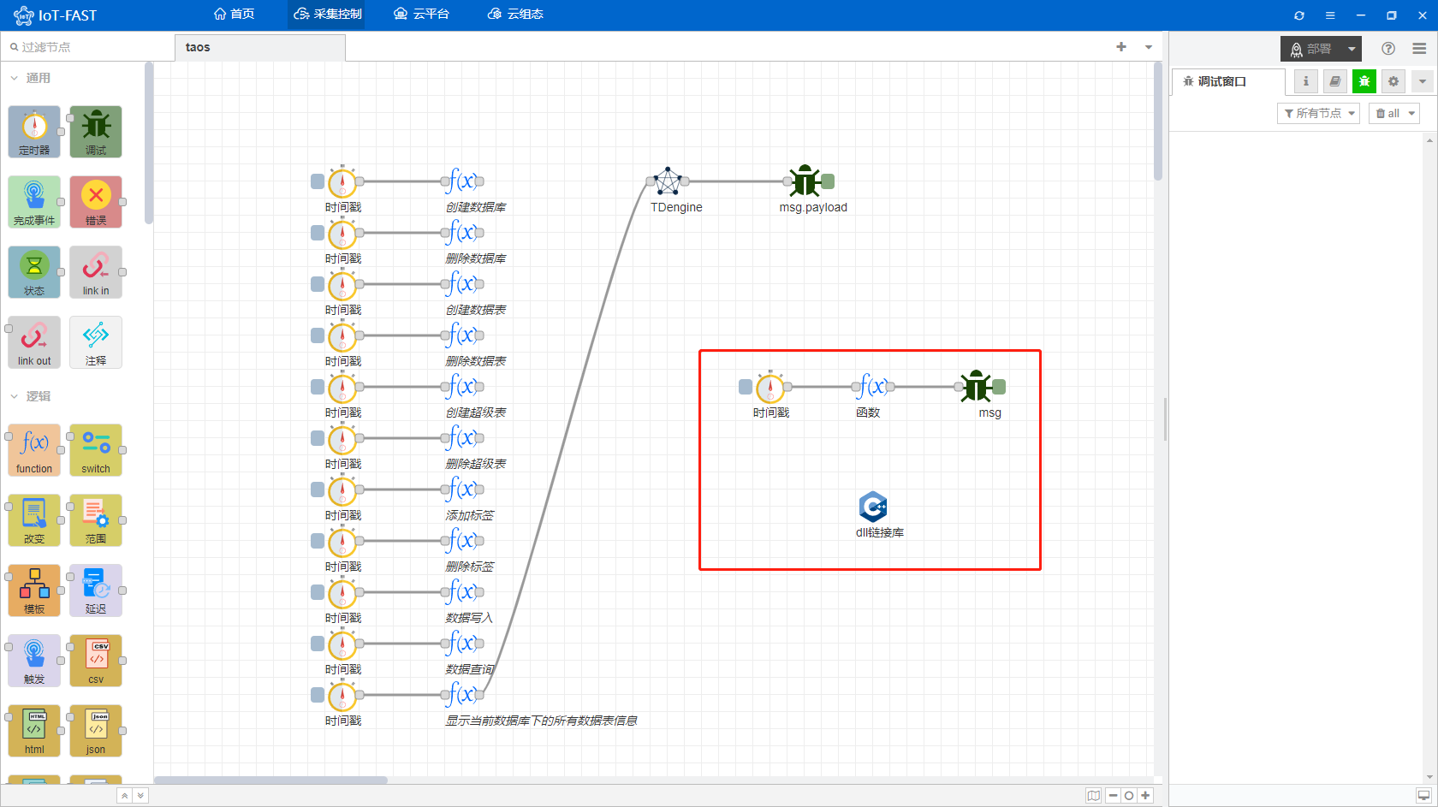The image size is (1438, 807).
Task: Add a new flow tab with plus
Action: [1121, 47]
